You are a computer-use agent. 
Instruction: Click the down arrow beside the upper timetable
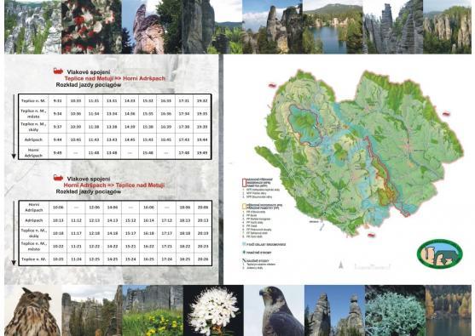pyautogui.click(x=14, y=127)
